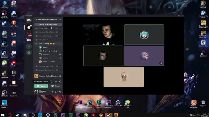Join the Counter Strike 1.6 voice channel
This screenshot has height=117, width=209.
point(48,66)
